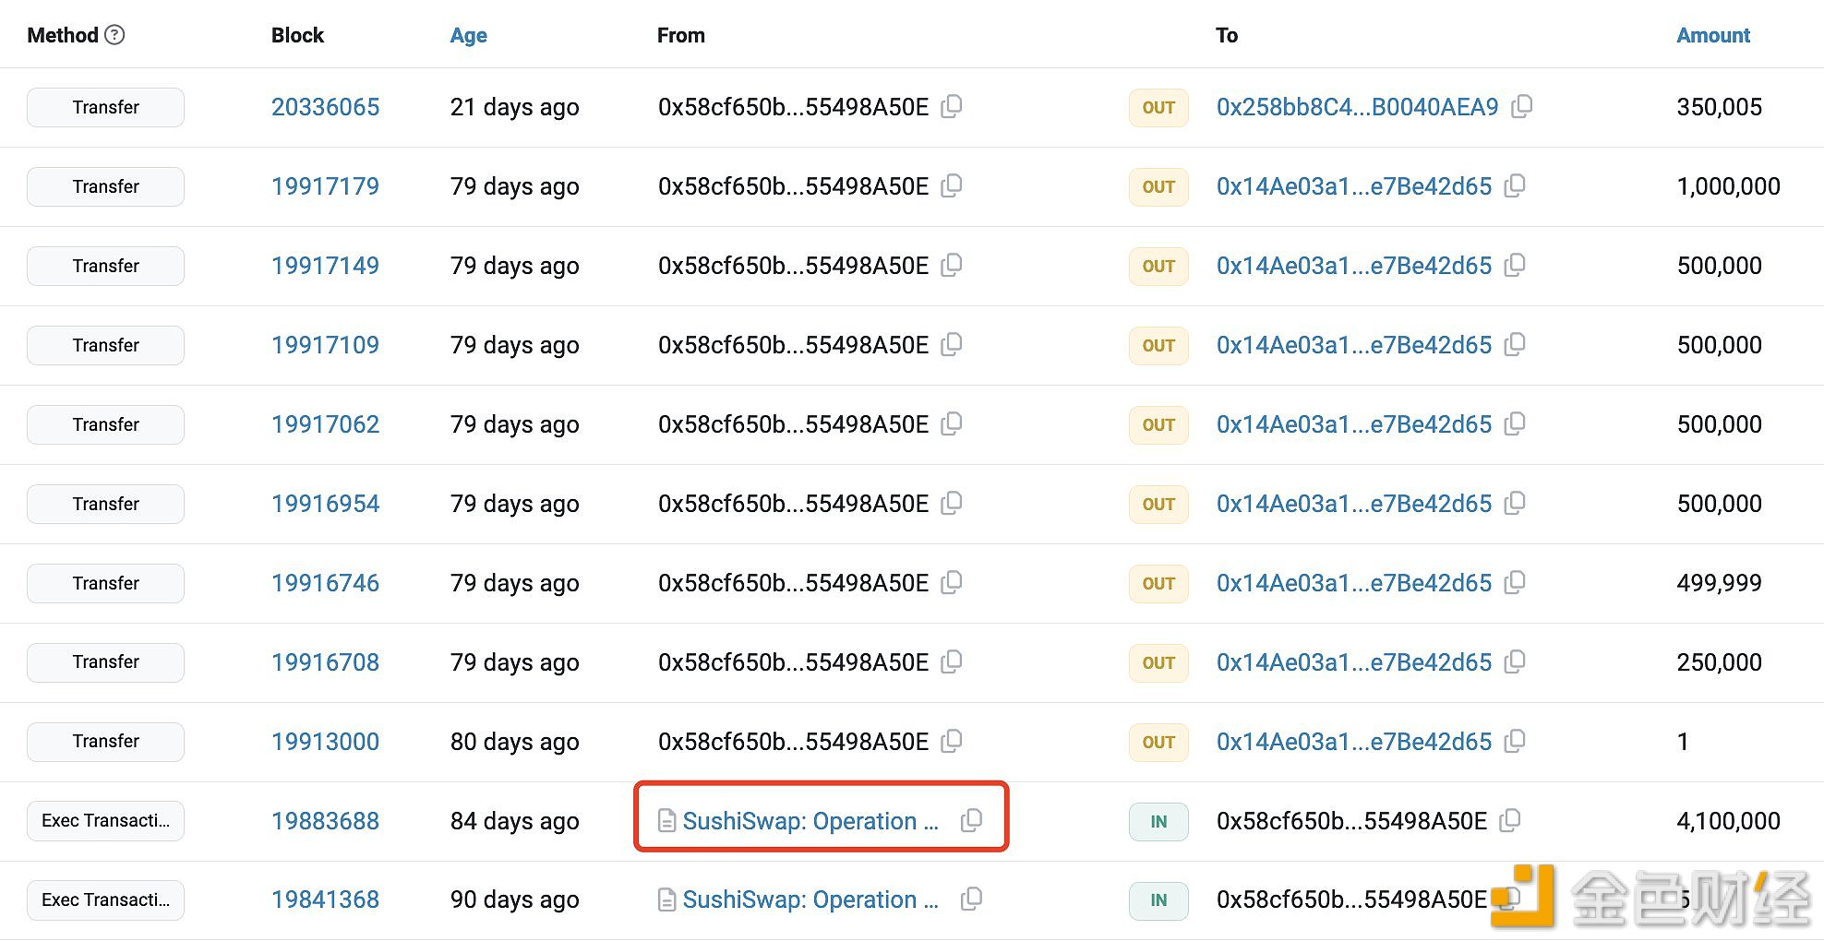Open block 20336065
1824x941 pixels.
click(325, 107)
